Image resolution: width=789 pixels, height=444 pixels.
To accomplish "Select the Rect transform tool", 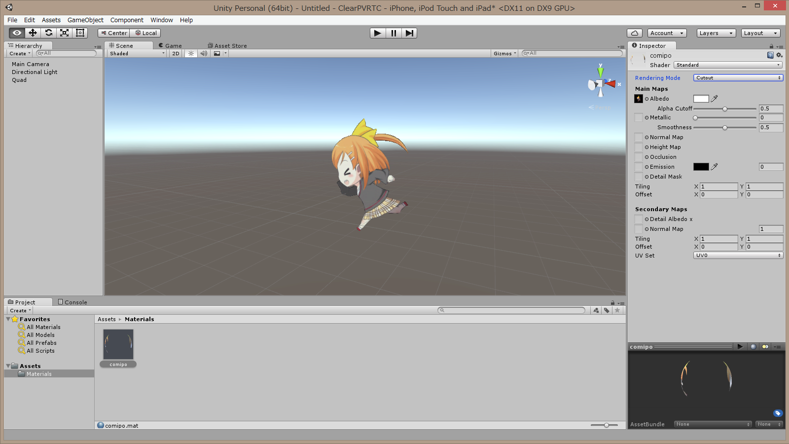I will click(x=80, y=33).
